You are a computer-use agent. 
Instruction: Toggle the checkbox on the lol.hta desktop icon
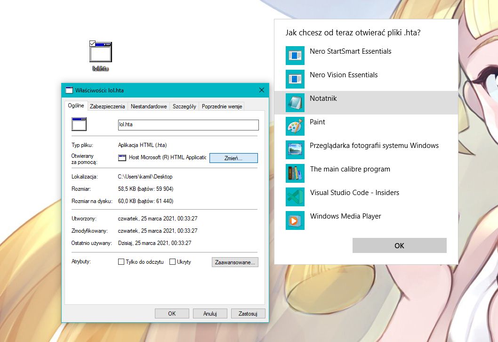coord(92,43)
